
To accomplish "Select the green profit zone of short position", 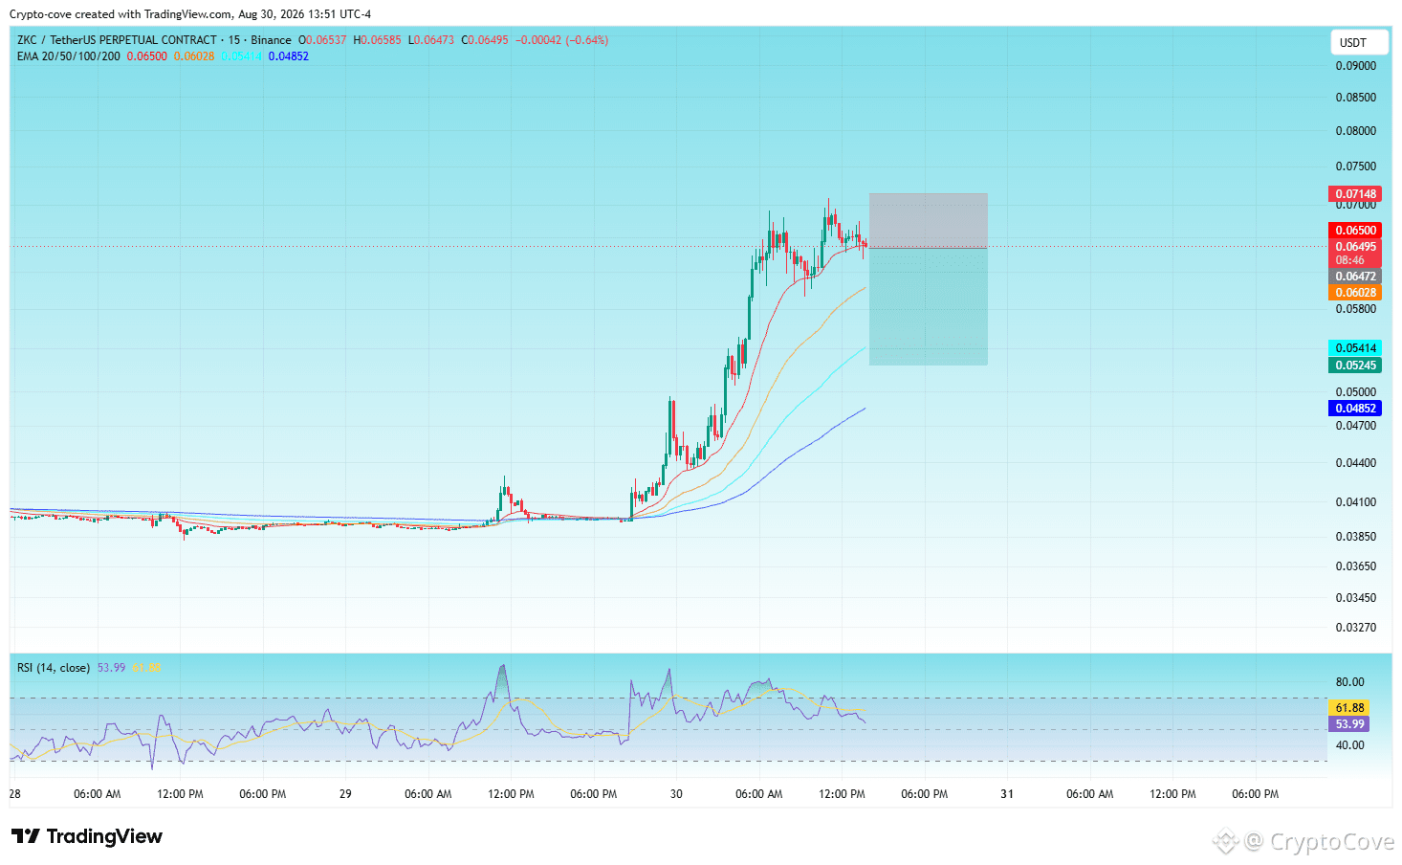I will coord(928,307).
